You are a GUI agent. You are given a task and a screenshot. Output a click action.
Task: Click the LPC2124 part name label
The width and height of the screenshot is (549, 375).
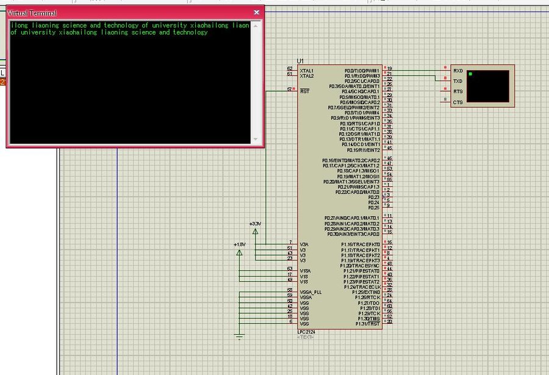click(306, 331)
